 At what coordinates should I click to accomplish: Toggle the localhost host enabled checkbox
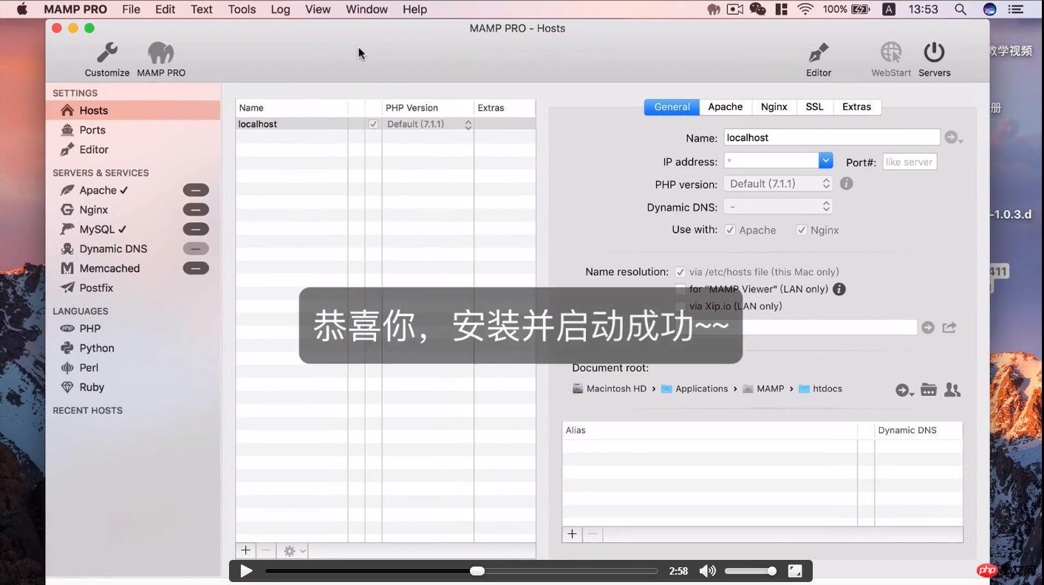coord(373,124)
